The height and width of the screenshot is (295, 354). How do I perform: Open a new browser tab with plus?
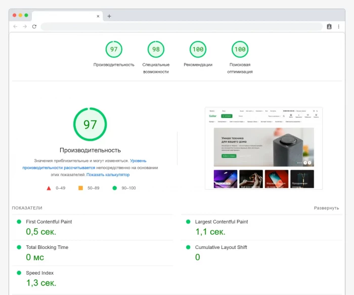(x=109, y=16)
